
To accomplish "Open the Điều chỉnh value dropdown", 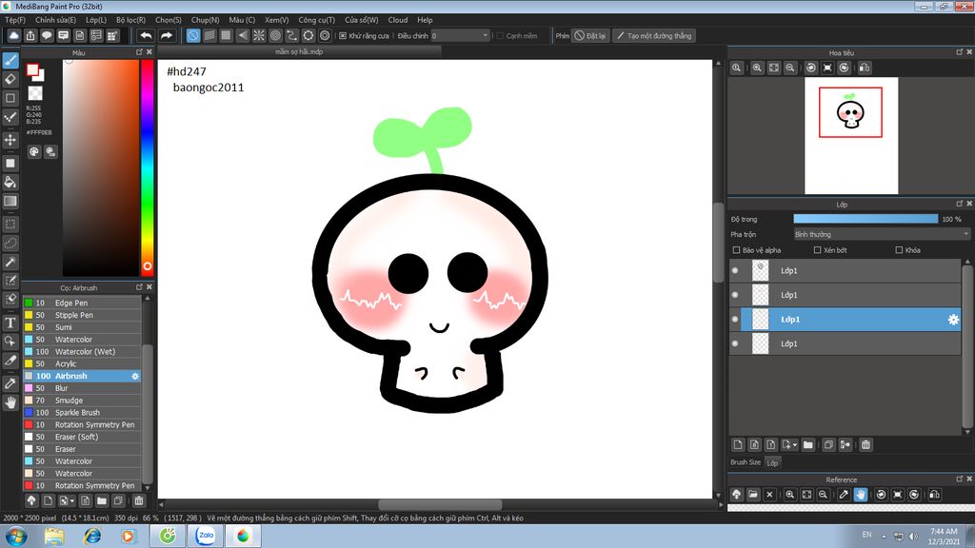I will [460, 36].
